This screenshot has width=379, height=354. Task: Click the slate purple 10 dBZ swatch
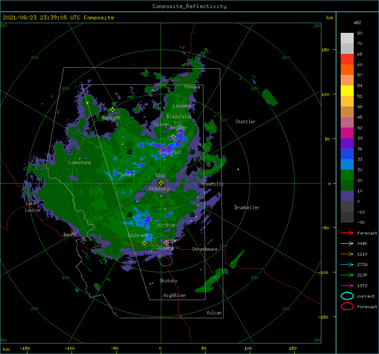coord(347,196)
